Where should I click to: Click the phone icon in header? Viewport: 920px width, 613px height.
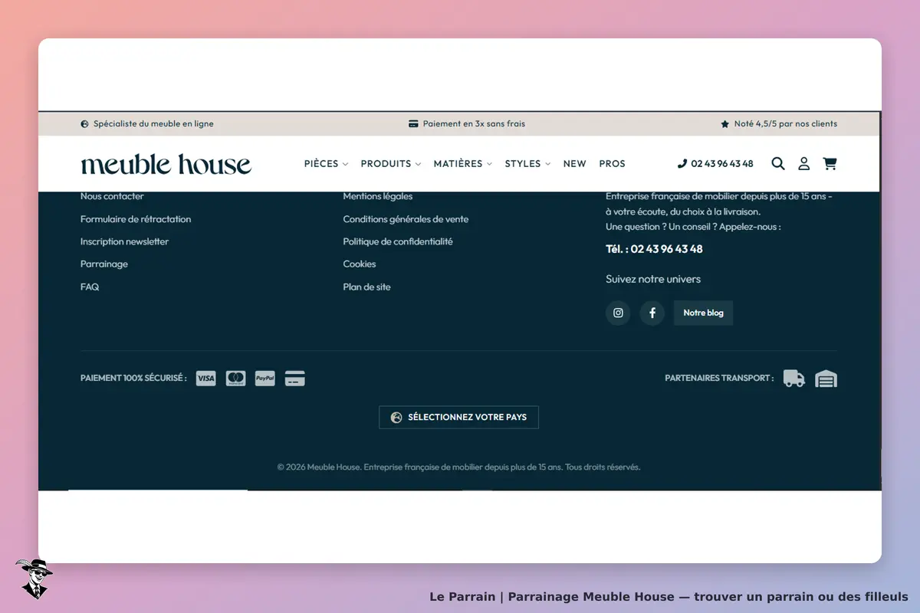click(682, 163)
